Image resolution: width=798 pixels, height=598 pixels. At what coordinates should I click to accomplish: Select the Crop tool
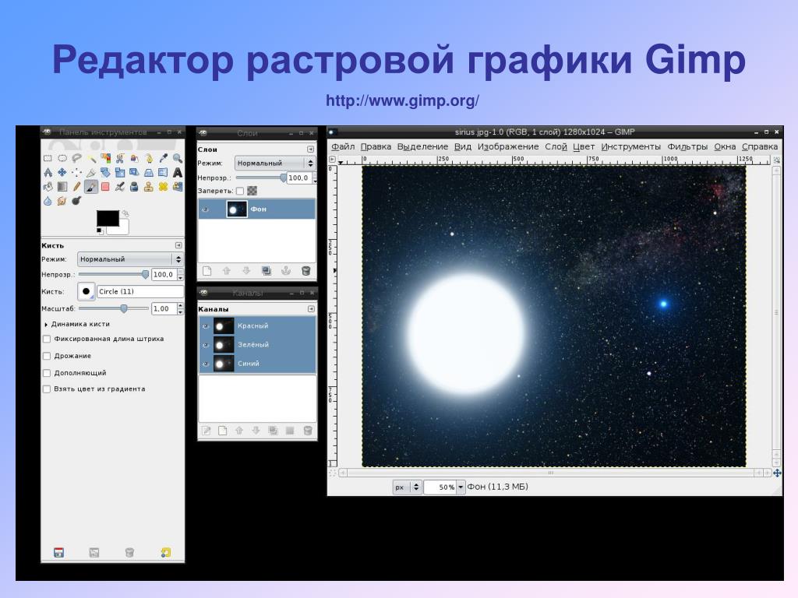[91, 172]
